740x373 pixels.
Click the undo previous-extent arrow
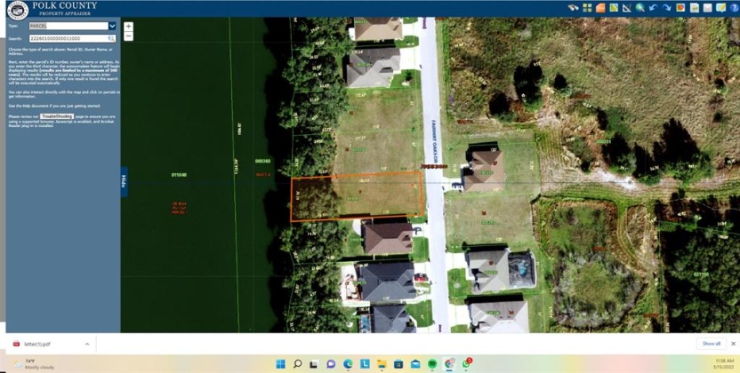pyautogui.click(x=653, y=7)
